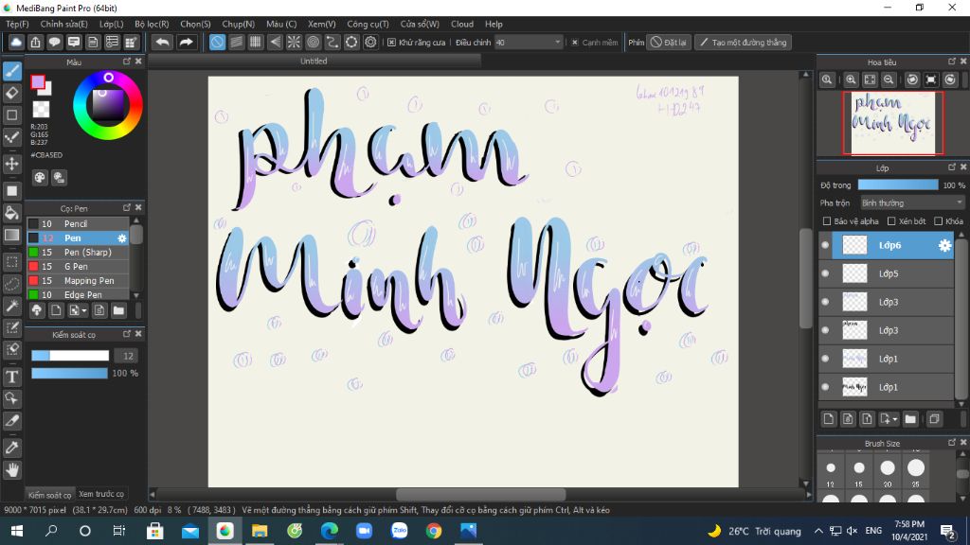The image size is (970, 545).
Task: Enable the curve snap
Action: coord(332,42)
